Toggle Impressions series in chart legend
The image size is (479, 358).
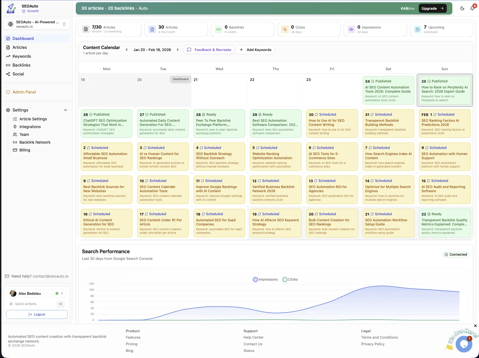pyautogui.click(x=265, y=280)
